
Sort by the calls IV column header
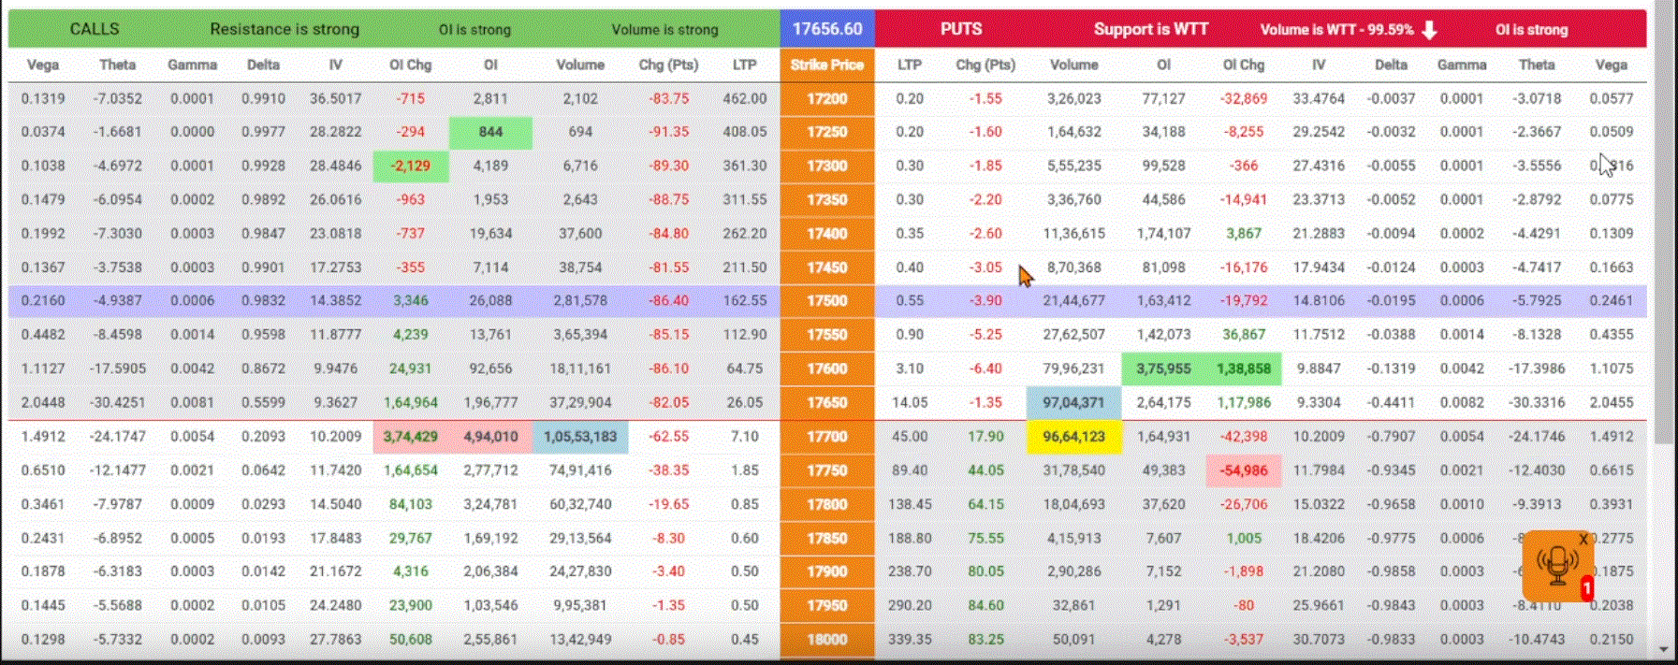[x=335, y=65]
